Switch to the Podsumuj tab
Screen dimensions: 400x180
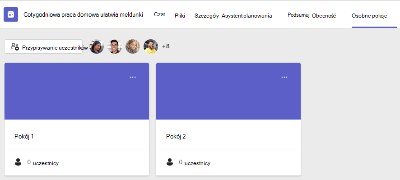pyautogui.click(x=298, y=15)
